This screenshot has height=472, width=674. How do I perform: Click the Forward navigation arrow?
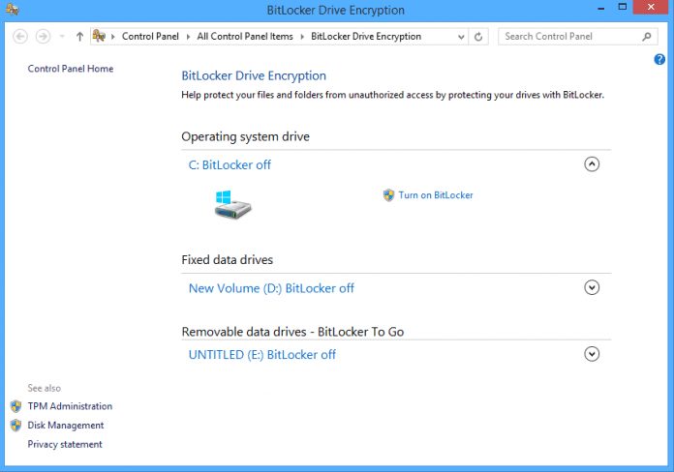(x=43, y=37)
